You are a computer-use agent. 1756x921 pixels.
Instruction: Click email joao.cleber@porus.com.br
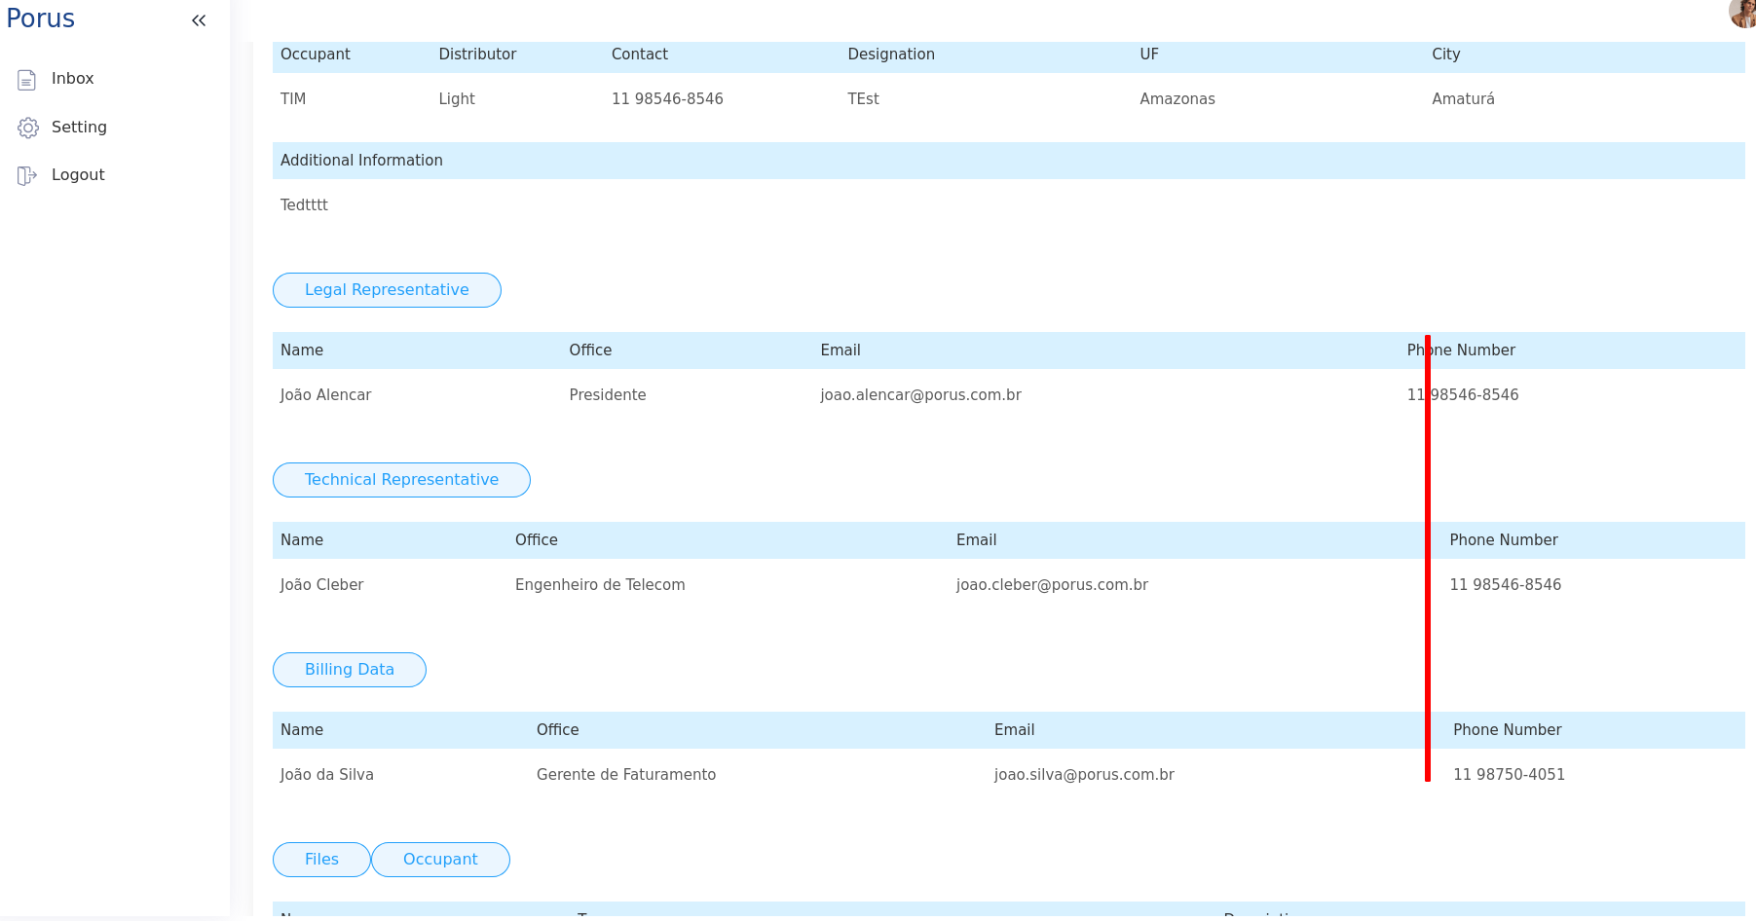pos(1052,585)
